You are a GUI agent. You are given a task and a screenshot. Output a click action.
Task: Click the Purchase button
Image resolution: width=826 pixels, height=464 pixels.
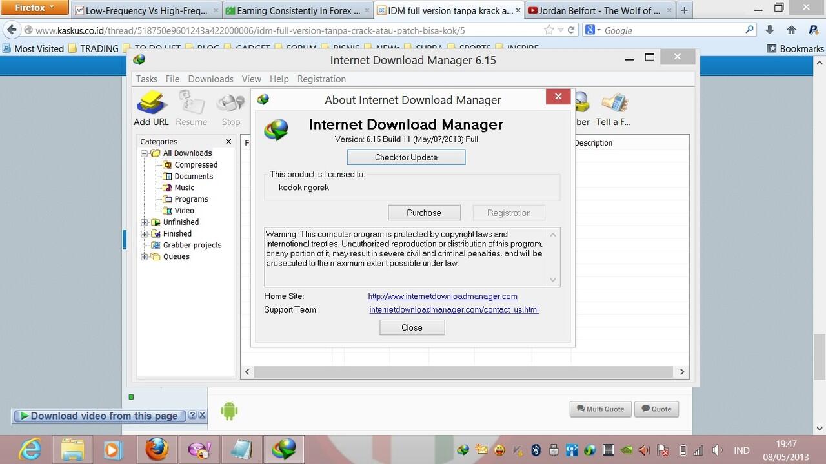[x=424, y=213]
